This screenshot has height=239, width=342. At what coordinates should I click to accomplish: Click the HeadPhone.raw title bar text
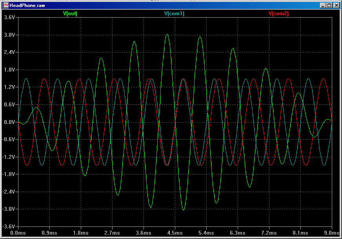tap(27, 5)
